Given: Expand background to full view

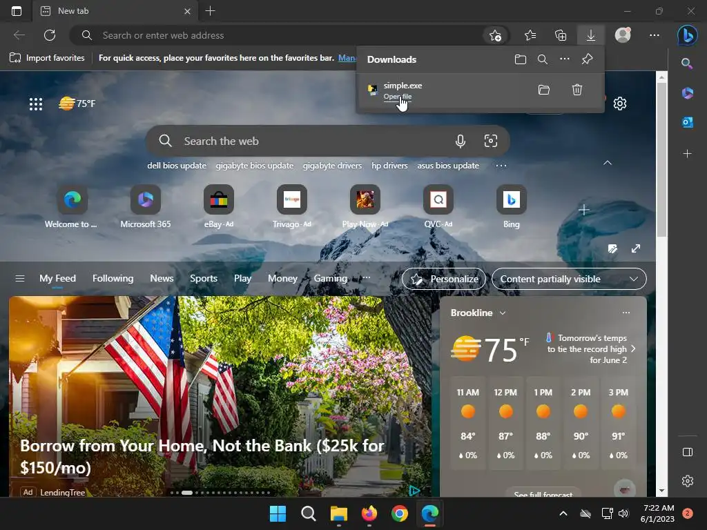Looking at the screenshot, I should click(636, 248).
